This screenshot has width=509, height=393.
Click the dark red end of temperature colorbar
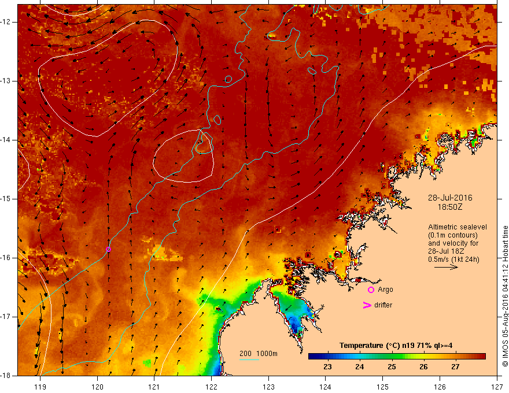pyautogui.click(x=481, y=357)
